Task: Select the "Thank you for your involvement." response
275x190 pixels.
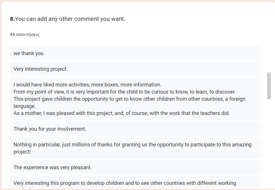Action: 50,129
